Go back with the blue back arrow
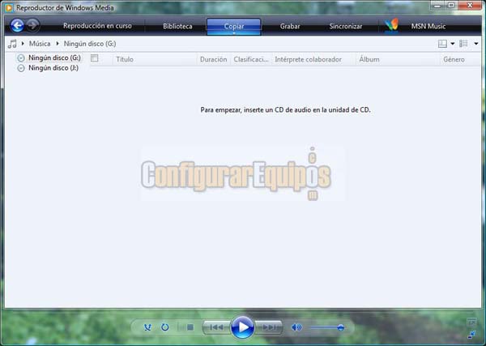The height and width of the screenshot is (346, 486). (x=17, y=25)
